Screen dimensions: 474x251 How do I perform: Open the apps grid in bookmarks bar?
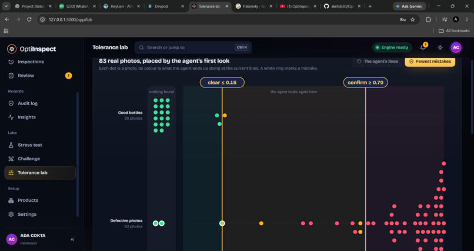coord(6,30)
